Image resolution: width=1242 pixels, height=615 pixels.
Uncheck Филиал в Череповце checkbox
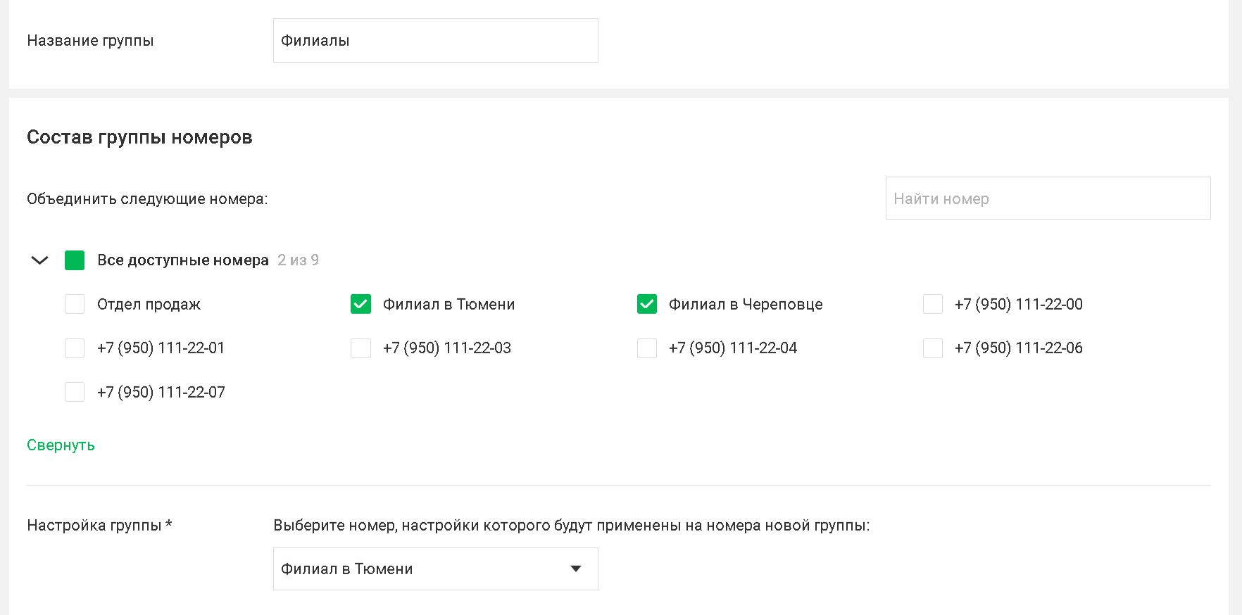[x=647, y=304]
